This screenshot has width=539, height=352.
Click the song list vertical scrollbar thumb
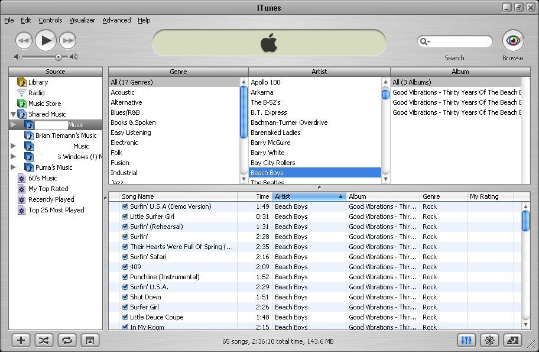(525, 221)
